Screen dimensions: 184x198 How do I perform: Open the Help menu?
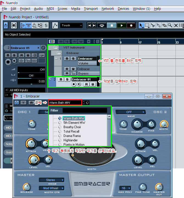point(157,8)
